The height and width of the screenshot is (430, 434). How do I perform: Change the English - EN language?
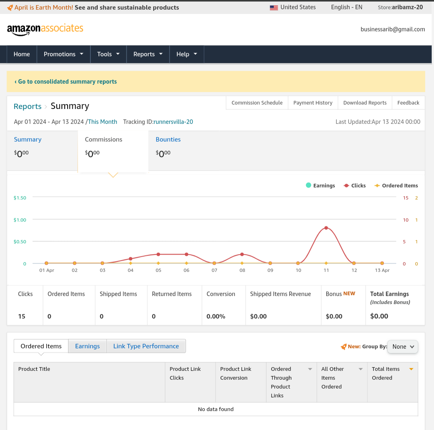(346, 8)
